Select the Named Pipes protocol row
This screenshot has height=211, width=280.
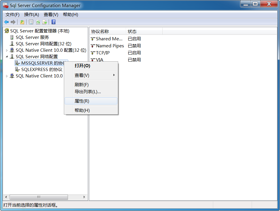[110, 46]
